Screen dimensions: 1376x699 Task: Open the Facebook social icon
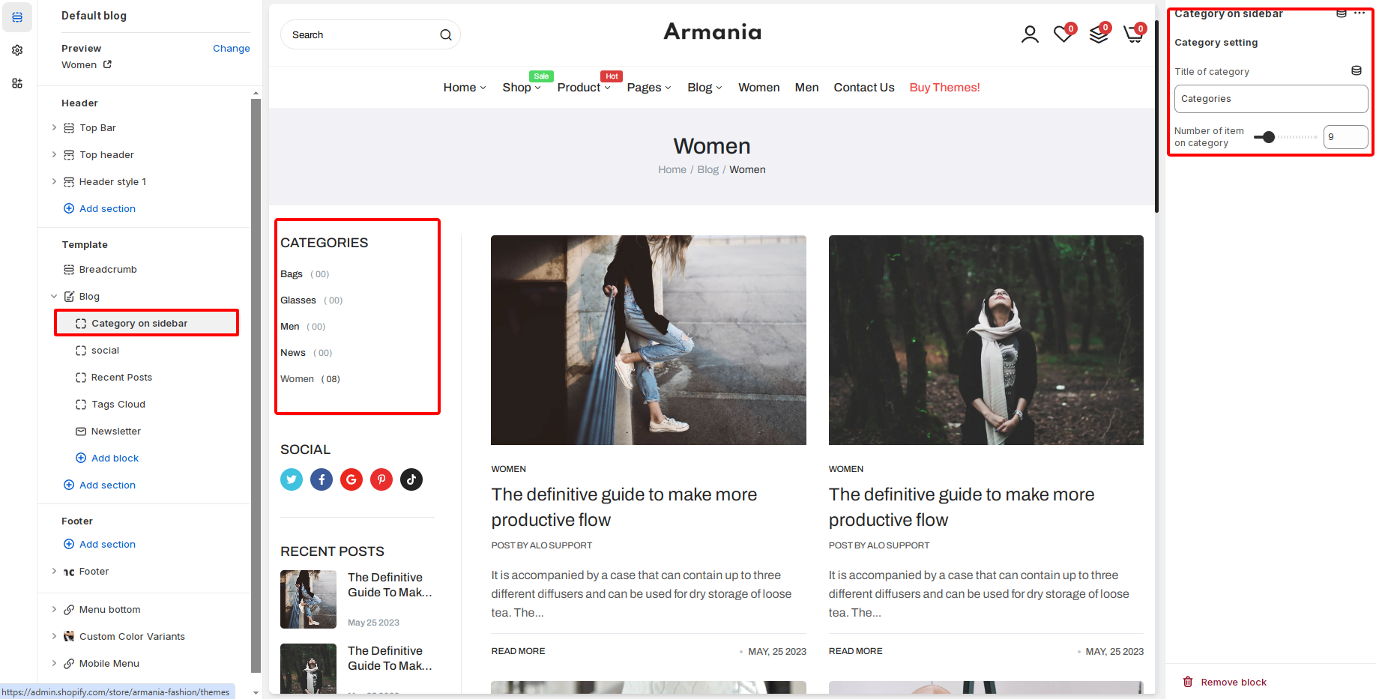(322, 479)
